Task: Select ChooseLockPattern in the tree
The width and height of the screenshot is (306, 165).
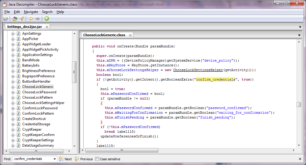Action: 37,97
